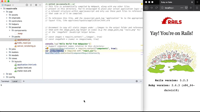Click ReactRailsUJS highlighted variable in editor
This screenshot has width=200, height=112.
[x=57, y=51]
